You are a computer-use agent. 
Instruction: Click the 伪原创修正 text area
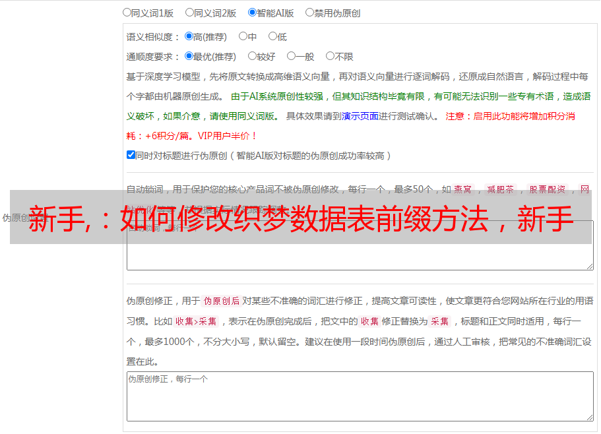(360, 396)
